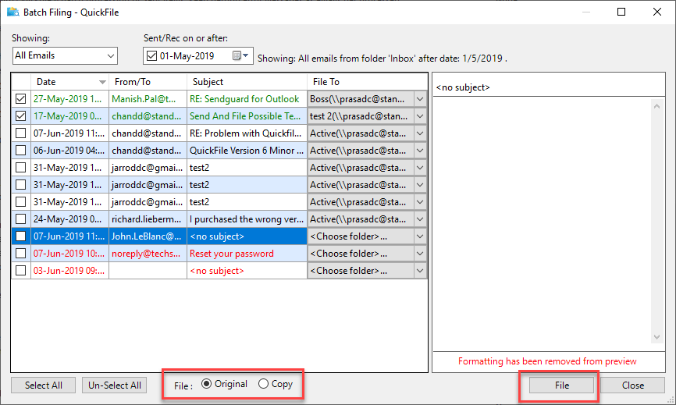
Task: Uncheck the Manish.Pal email row checkbox
Action: point(21,98)
